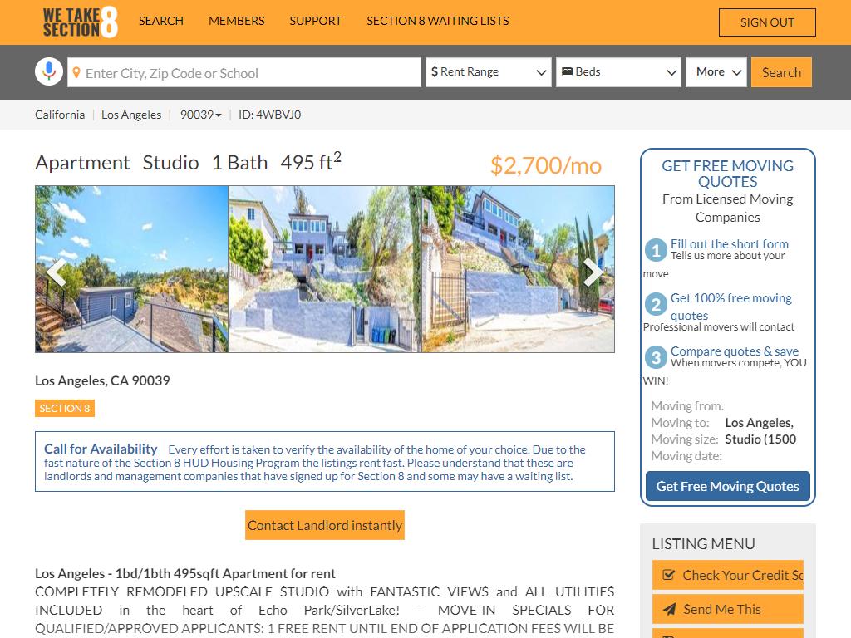Click the step 3 circle badge
Image resolution: width=851 pixels, height=638 pixels.
[x=656, y=357]
